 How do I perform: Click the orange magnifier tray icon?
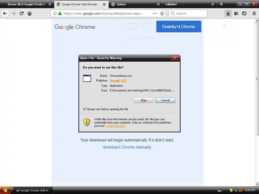pyautogui.click(x=241, y=190)
